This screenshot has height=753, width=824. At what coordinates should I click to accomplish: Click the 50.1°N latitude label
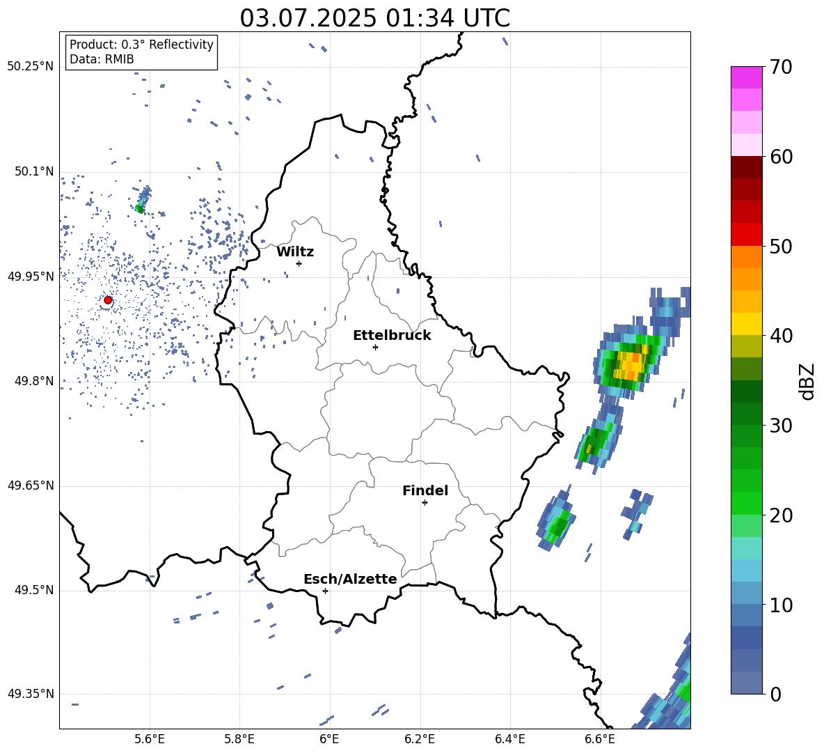click(33, 171)
